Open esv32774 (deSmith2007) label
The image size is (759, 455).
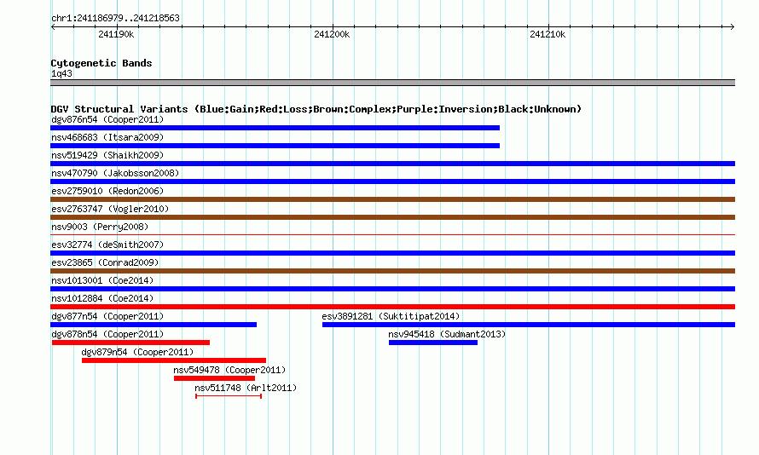[x=107, y=245]
